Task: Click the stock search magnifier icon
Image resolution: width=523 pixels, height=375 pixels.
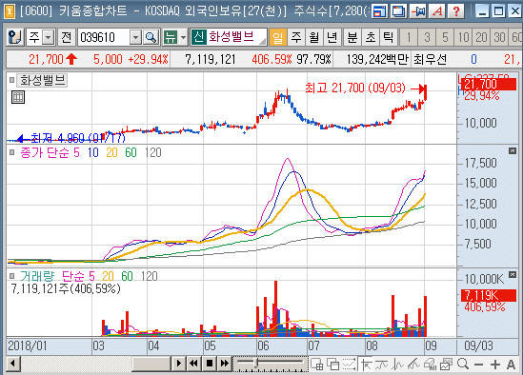Action: 151,37
